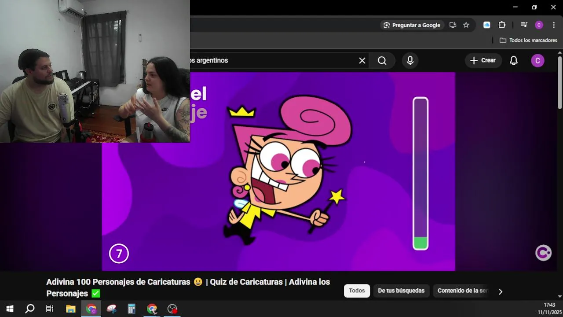Open YouTube notifications bell

(514, 61)
